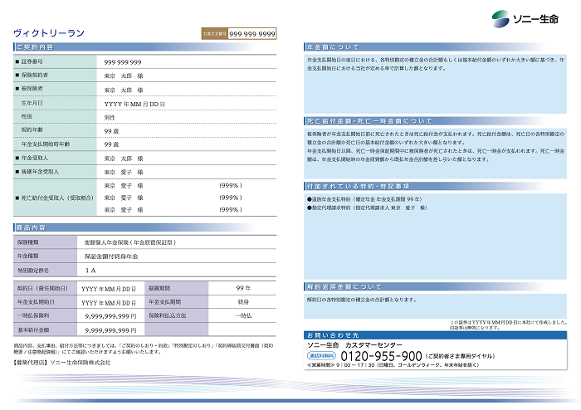Select the amount beside 一時払保険料
581x410 pixels.
[x=110, y=316]
